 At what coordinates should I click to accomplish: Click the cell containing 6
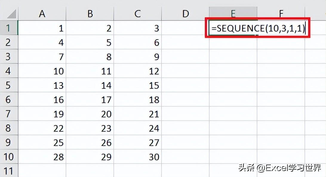coord(138,42)
